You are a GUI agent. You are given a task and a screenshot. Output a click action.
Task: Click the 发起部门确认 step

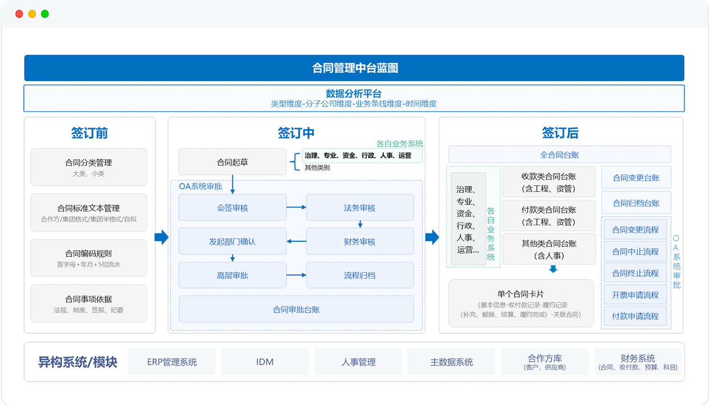[233, 241]
